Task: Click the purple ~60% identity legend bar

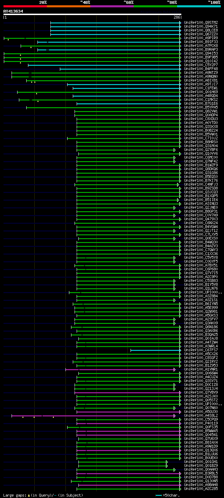Action: click(112, 6)
